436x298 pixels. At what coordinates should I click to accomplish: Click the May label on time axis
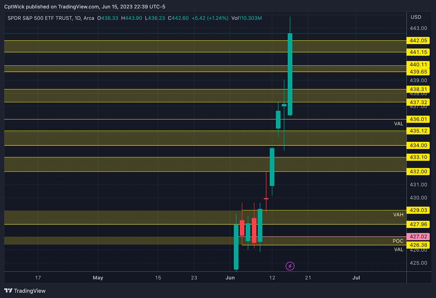98,278
